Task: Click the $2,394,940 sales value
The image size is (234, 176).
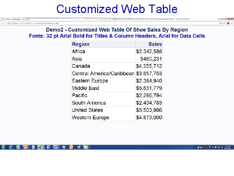Action: pyautogui.click(x=149, y=81)
